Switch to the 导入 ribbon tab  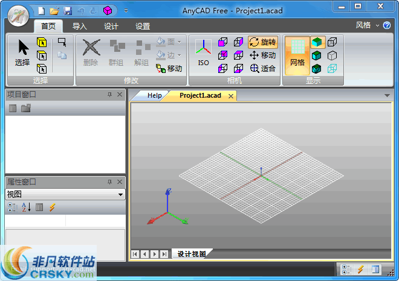tap(80, 26)
